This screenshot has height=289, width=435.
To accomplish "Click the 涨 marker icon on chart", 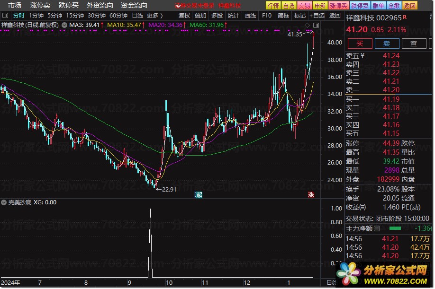I will 311,194.
